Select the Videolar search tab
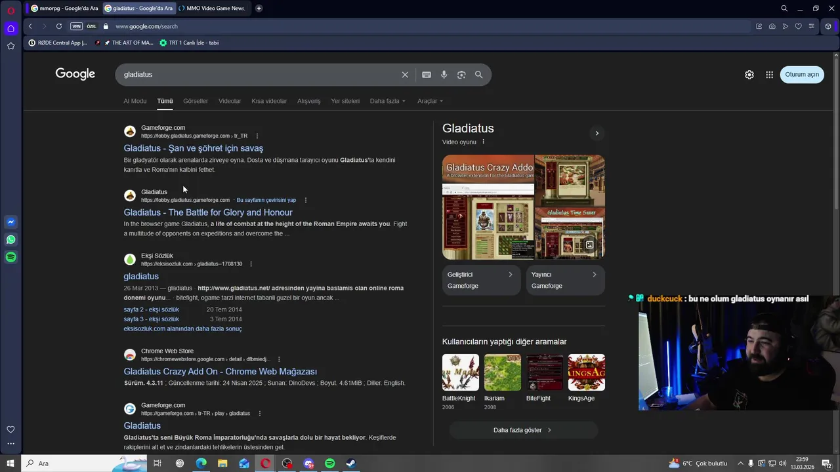Screen dimensions: 840x472 230,101
